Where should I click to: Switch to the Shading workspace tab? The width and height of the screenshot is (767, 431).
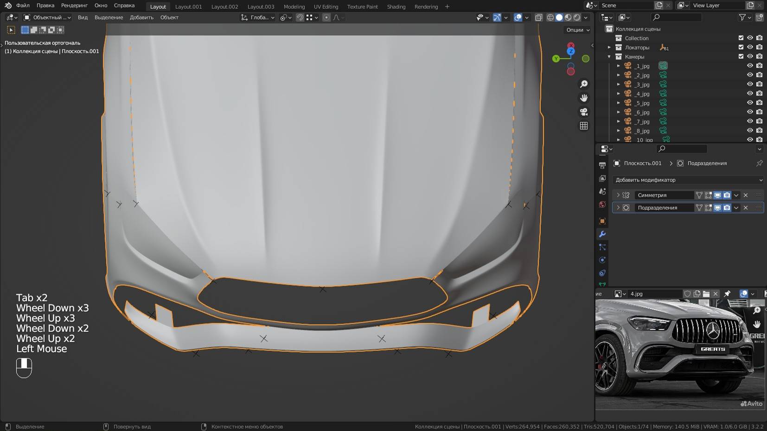(x=396, y=6)
